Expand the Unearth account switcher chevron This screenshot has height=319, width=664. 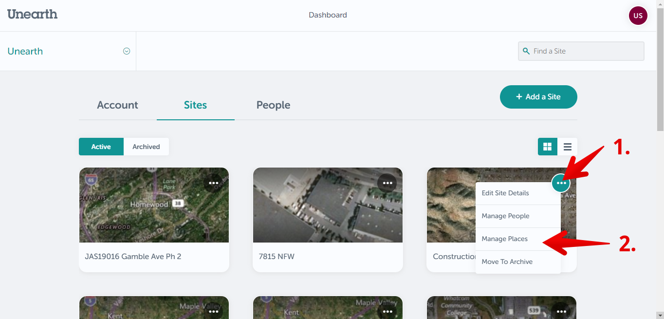coord(127,51)
